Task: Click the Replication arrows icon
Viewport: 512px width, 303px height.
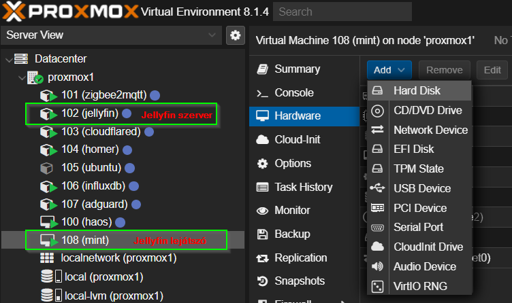Action: pos(263,259)
